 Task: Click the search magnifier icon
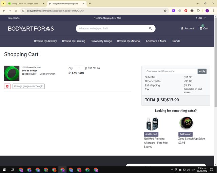tap(151, 28)
